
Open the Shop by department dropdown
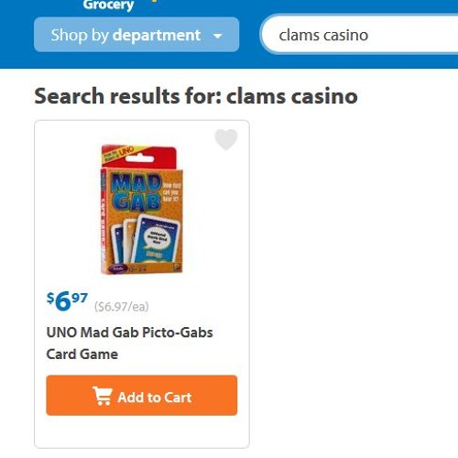click(136, 35)
